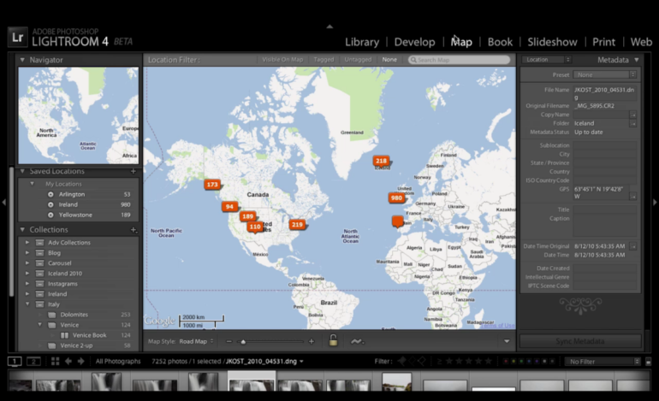Click the 980 photo cluster marker on map
The height and width of the screenshot is (401, 659).
point(395,198)
